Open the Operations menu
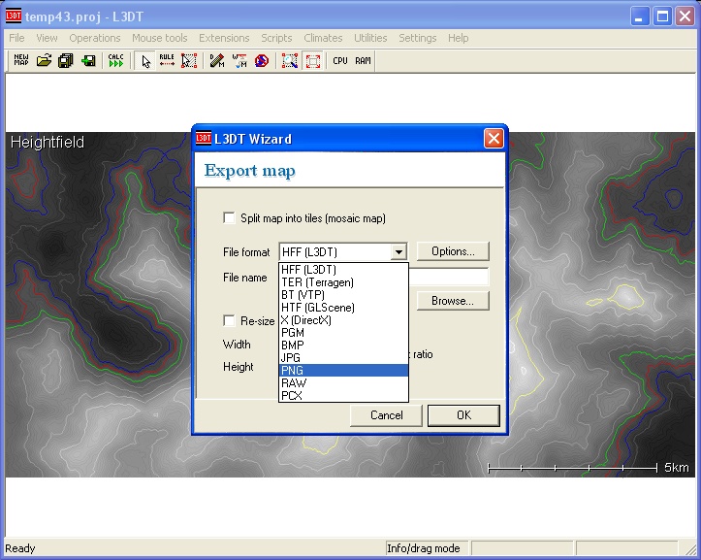Image resolution: width=701 pixels, height=560 pixels. 95,38
